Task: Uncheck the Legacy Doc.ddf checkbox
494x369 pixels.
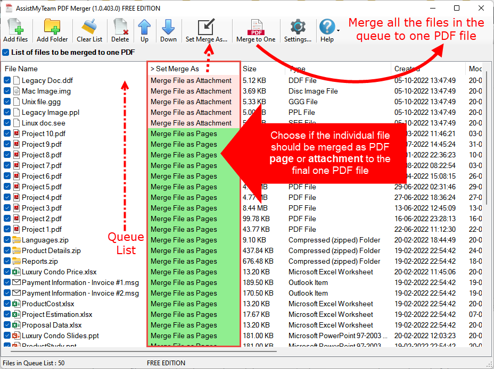Action: pyautogui.click(x=6, y=80)
